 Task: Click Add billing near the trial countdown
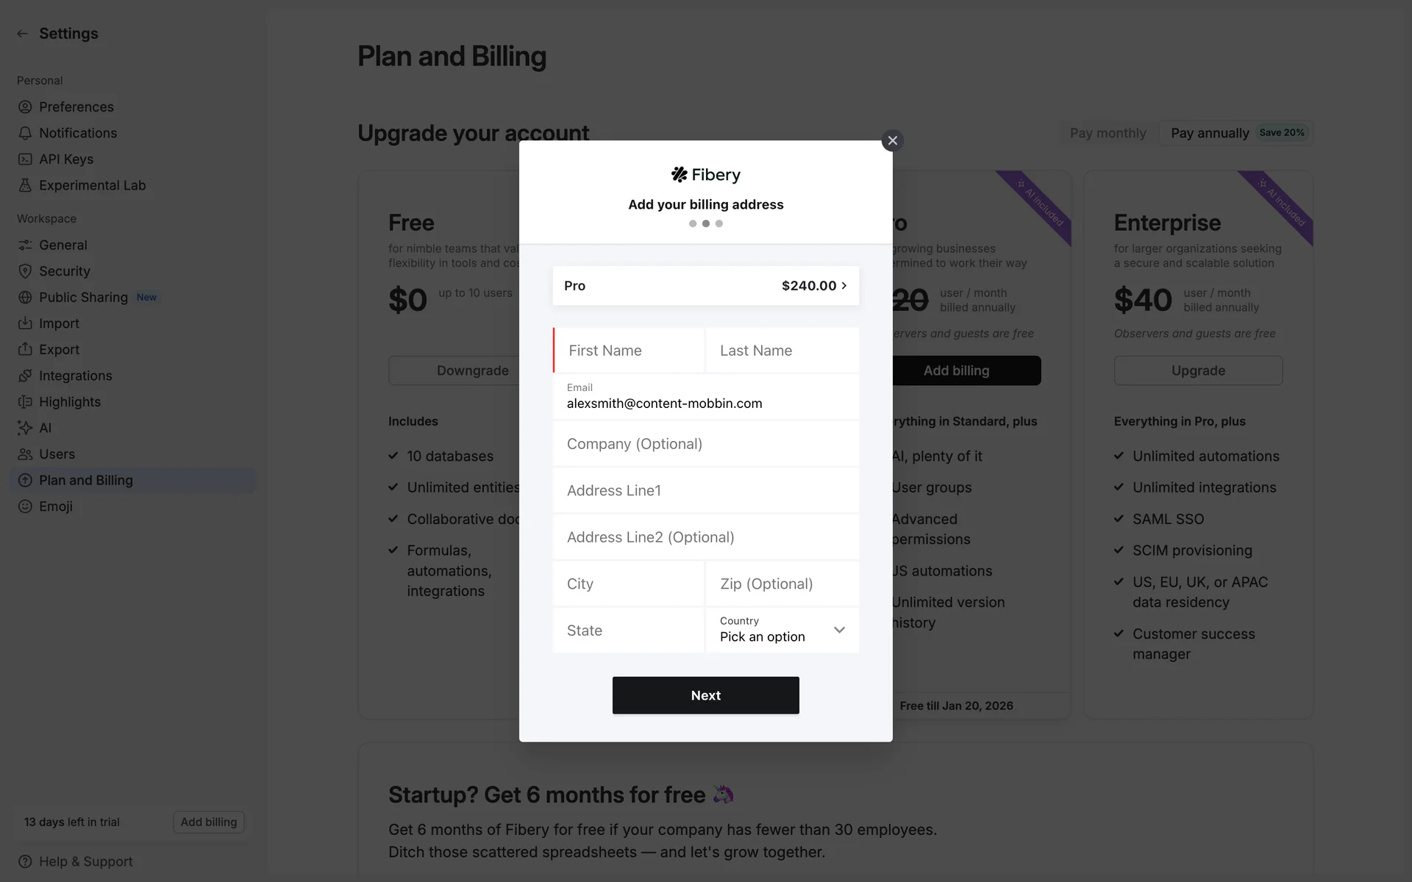tap(208, 822)
